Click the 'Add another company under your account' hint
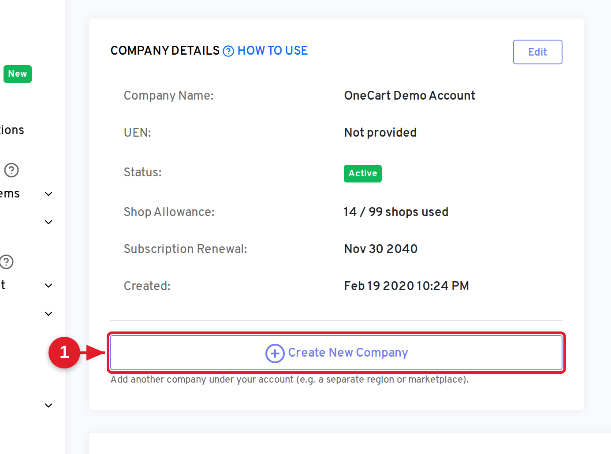Image resolution: width=611 pixels, height=454 pixels. click(290, 380)
